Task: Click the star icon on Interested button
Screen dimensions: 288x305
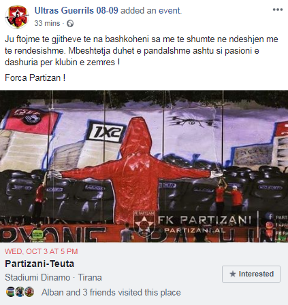Action: coord(233,274)
